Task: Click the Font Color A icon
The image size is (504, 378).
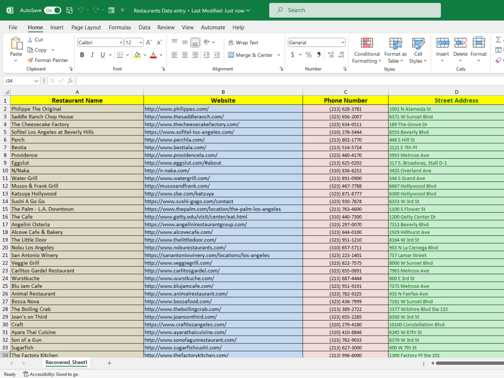Action: coord(153,55)
